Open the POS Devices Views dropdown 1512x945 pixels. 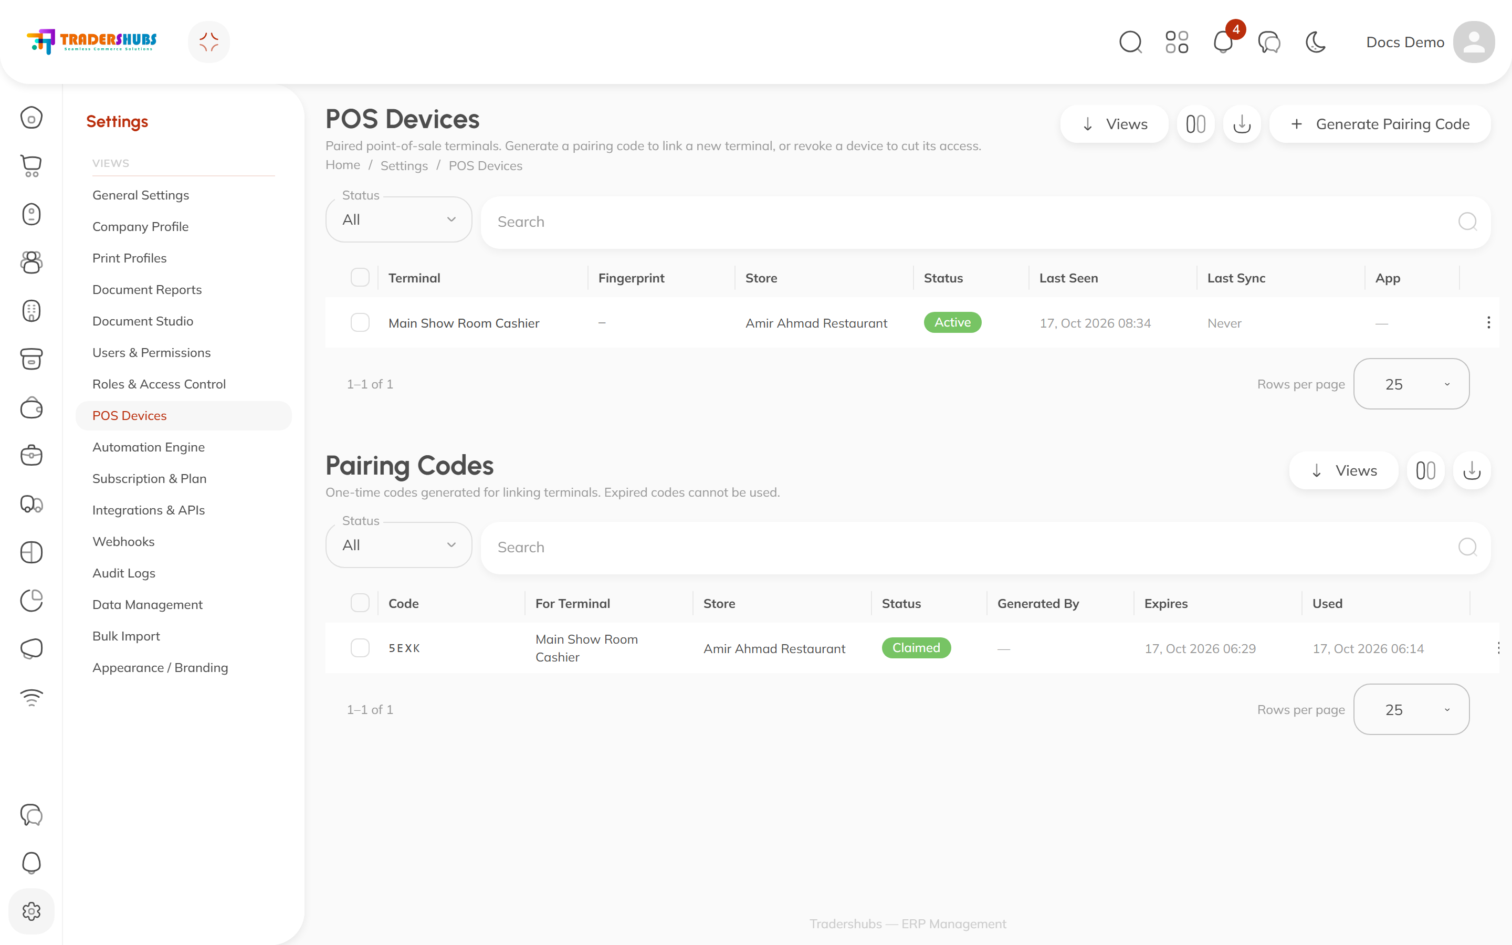[1114, 124]
